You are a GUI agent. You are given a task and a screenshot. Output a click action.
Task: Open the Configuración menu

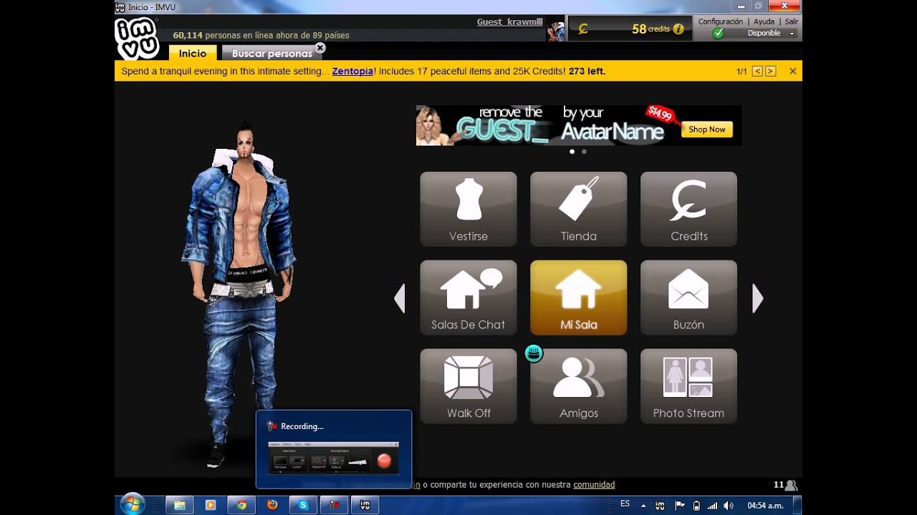tap(721, 21)
